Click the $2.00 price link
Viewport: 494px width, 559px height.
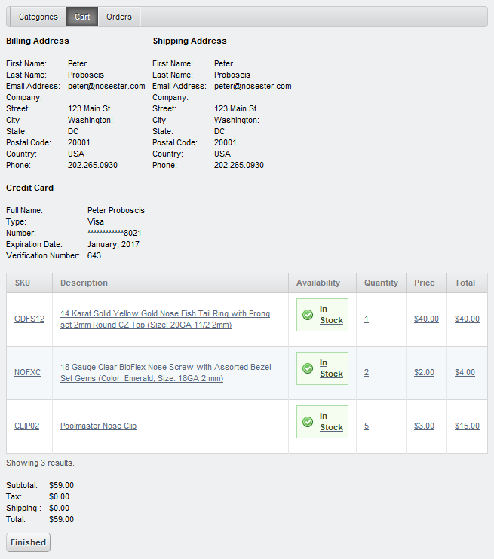coord(424,372)
